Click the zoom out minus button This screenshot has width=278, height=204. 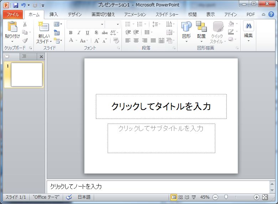point(215,197)
